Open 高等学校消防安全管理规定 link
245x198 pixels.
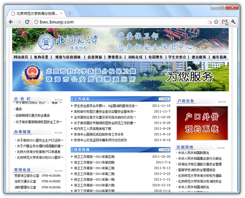[x=197, y=170]
